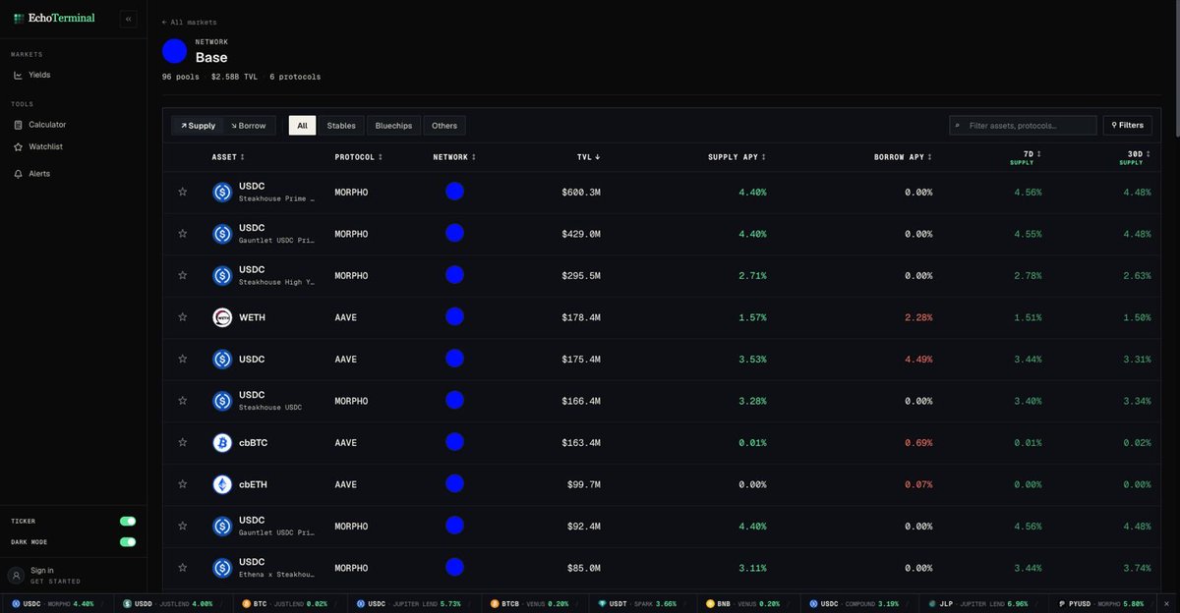Click the user avatar icon beside Sign in

click(x=17, y=576)
